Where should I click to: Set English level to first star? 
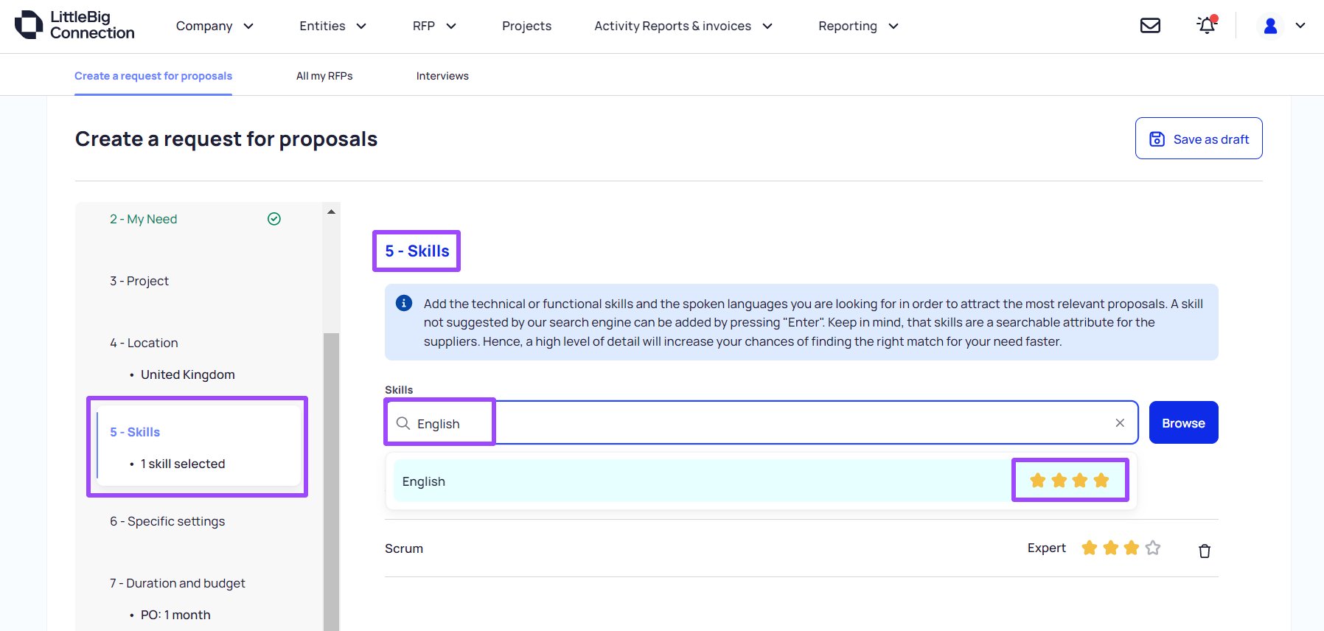(1038, 481)
